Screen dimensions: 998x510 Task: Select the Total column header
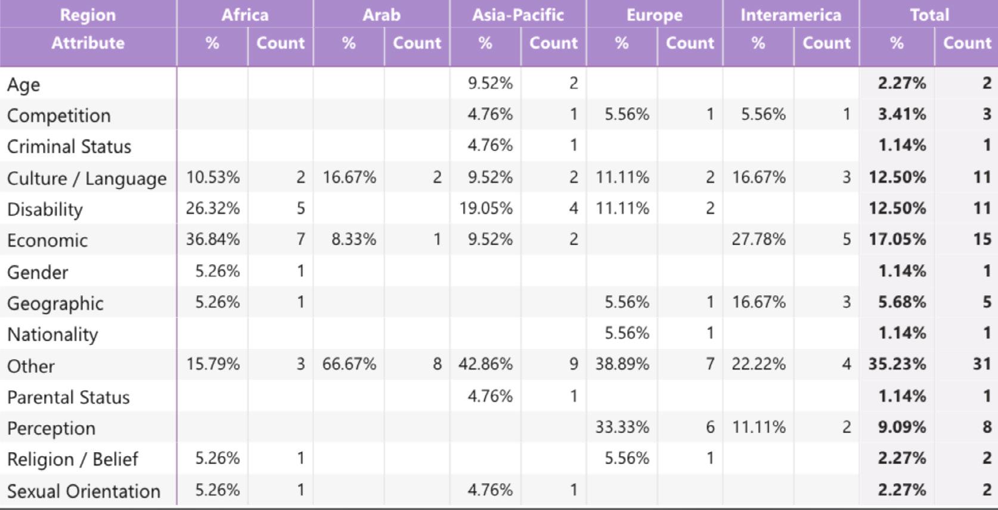pyautogui.click(x=928, y=15)
